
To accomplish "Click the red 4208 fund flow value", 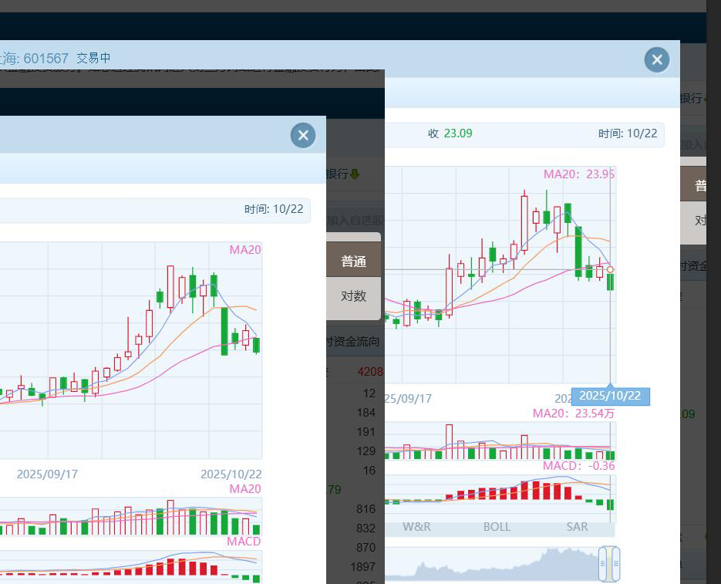I will click(x=371, y=371).
